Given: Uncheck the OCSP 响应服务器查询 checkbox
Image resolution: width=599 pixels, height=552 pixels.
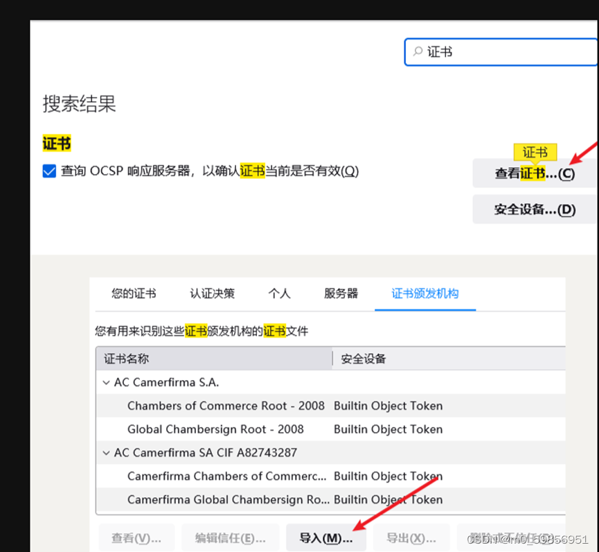Looking at the screenshot, I should coord(48,171).
